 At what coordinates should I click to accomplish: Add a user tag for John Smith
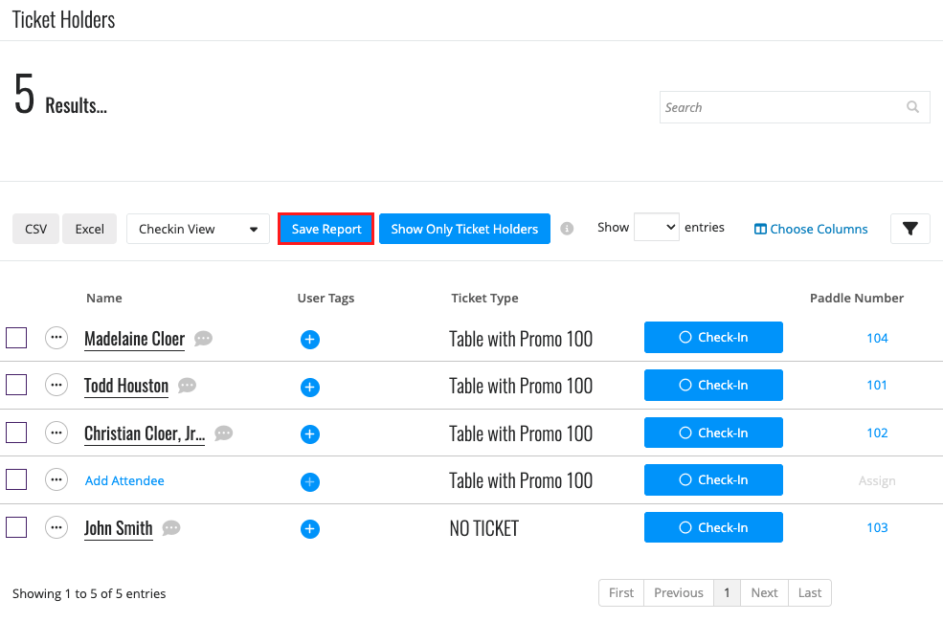point(310,529)
